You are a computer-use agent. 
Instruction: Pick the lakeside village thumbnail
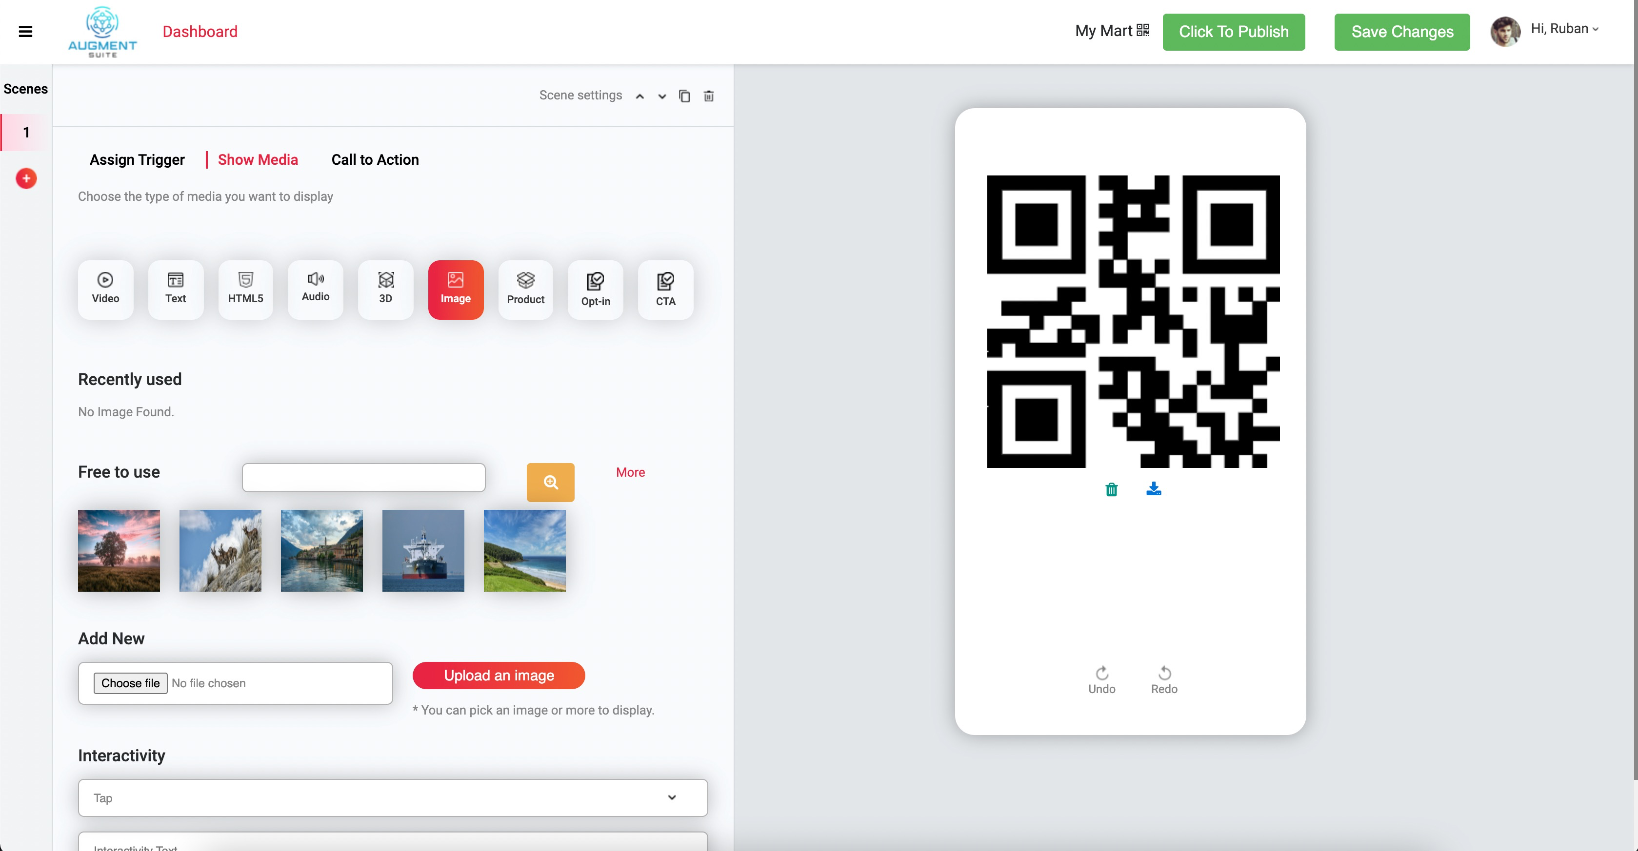322,550
